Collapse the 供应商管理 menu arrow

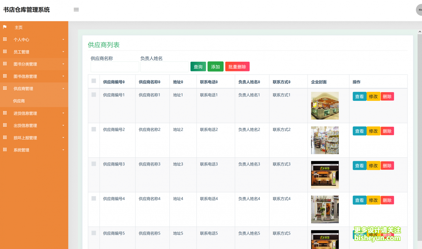pyautogui.click(x=63, y=89)
